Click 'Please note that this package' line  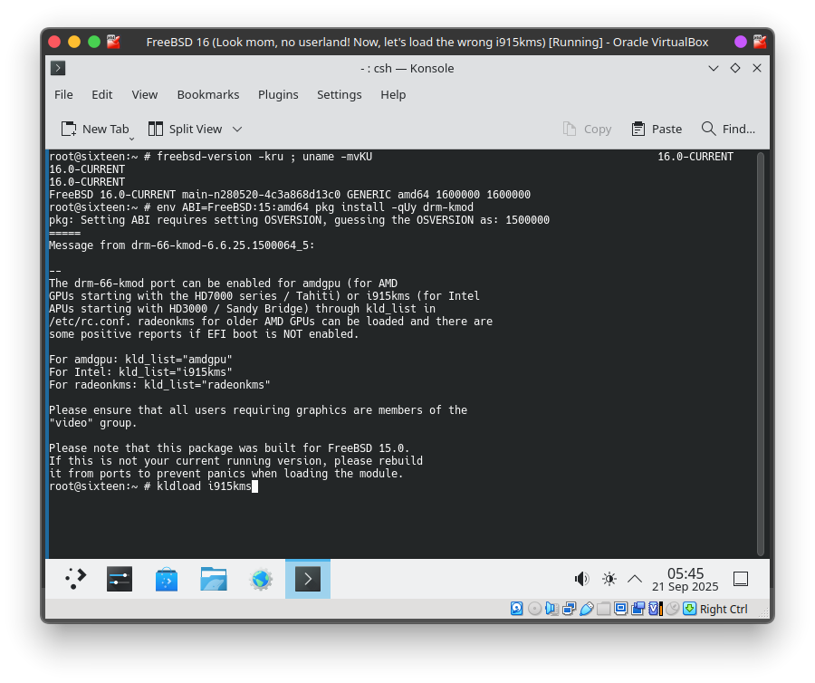(229, 448)
